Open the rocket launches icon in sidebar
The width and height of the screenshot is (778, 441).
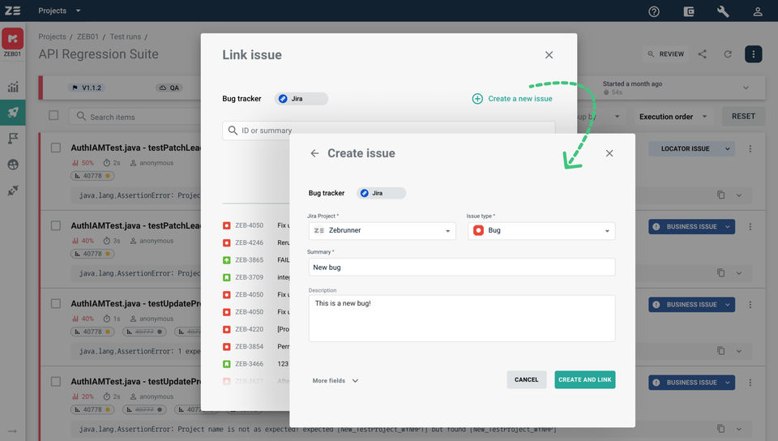click(13, 112)
